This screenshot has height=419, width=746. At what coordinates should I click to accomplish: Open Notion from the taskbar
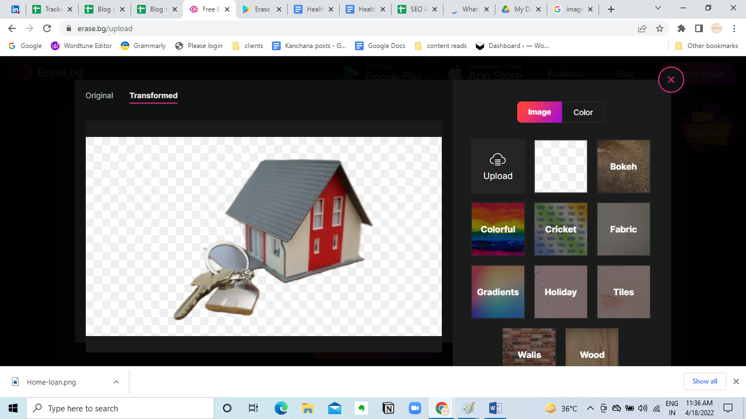(x=388, y=408)
